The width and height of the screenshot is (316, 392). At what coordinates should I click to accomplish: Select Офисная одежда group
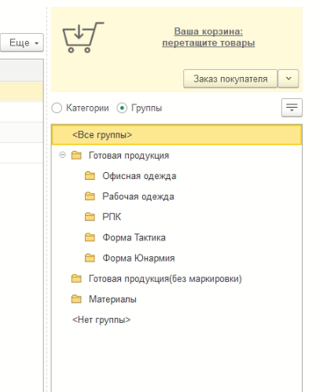139,176
